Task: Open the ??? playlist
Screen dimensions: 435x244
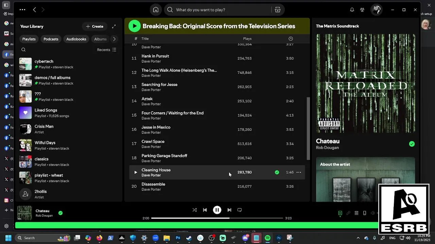Action: [69, 97]
